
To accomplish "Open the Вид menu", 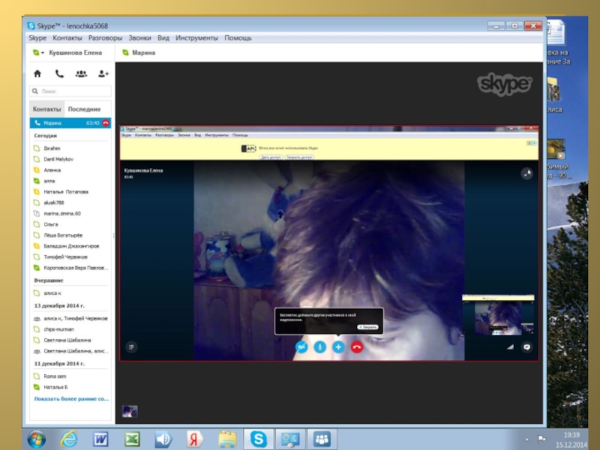I will [163, 38].
